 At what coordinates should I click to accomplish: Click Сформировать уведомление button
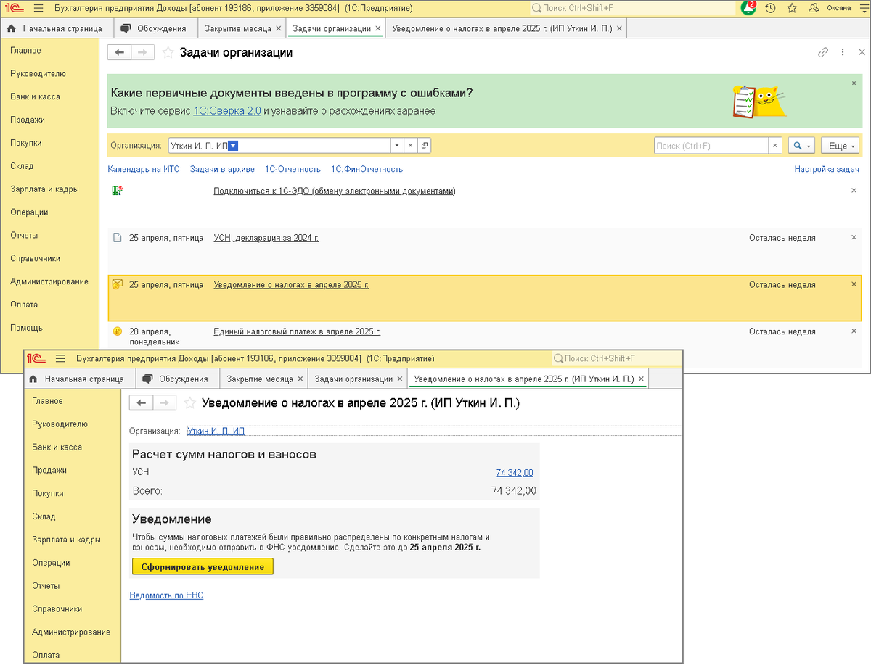[203, 566]
